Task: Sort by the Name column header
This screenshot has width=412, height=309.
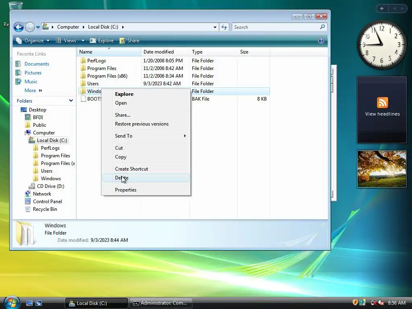Action: [109, 52]
